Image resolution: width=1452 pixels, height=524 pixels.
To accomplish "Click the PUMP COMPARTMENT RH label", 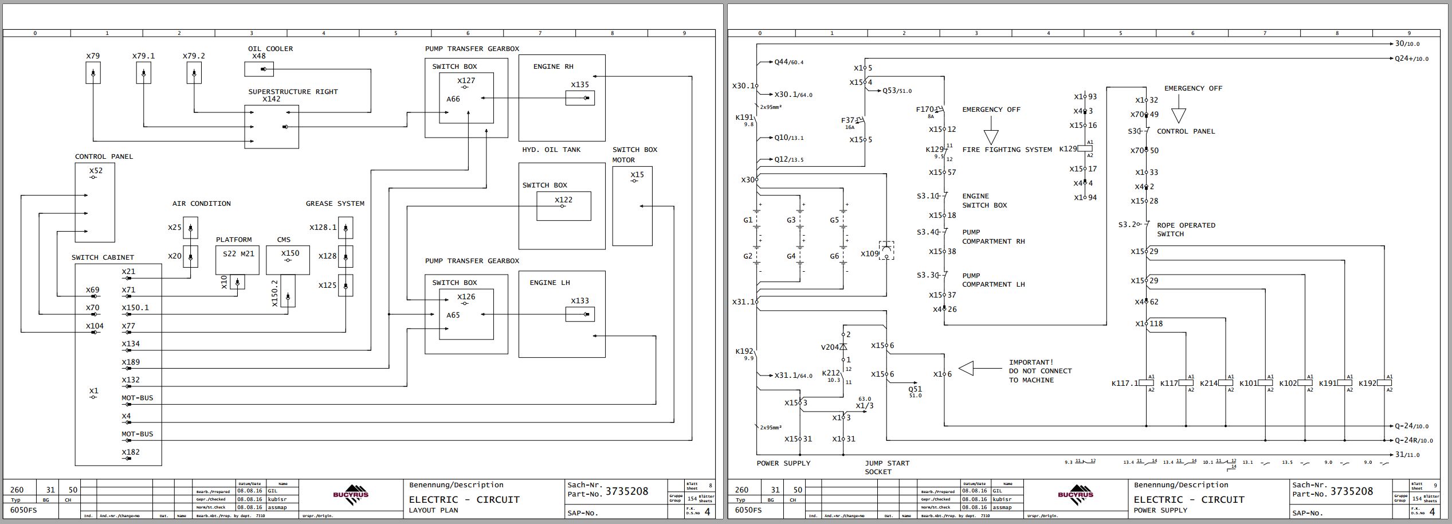I will tap(994, 237).
